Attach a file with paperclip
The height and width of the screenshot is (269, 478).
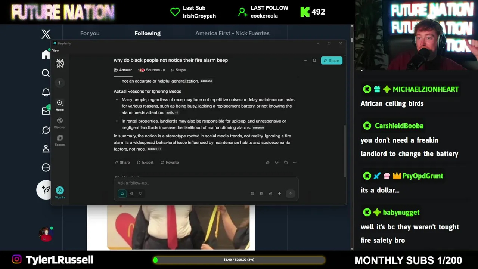click(270, 194)
